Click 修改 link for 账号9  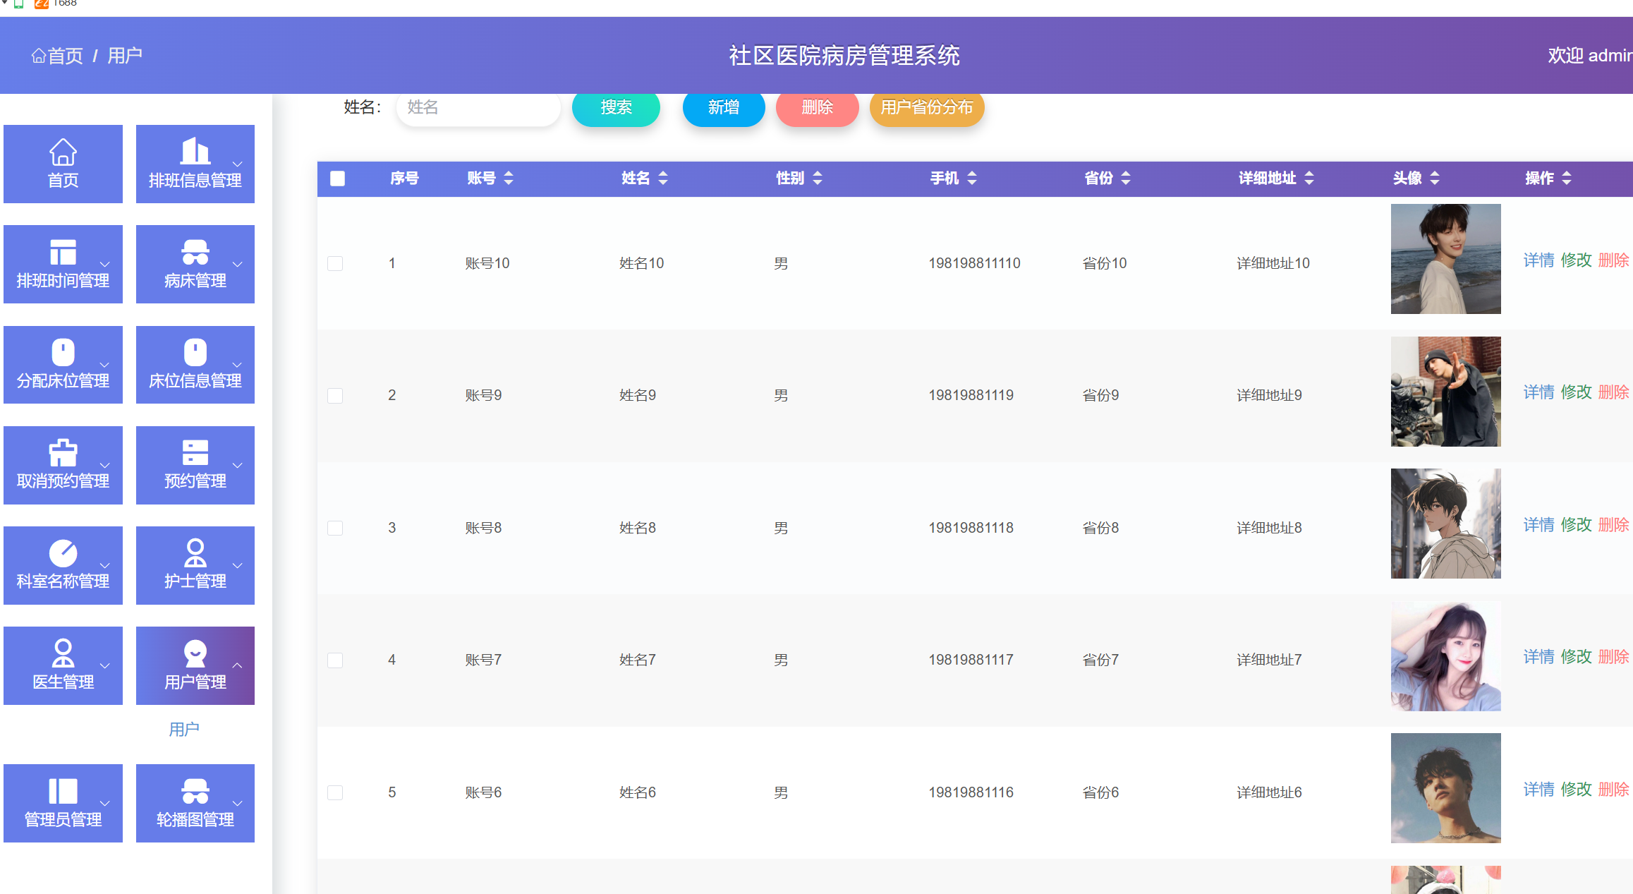point(1576,392)
